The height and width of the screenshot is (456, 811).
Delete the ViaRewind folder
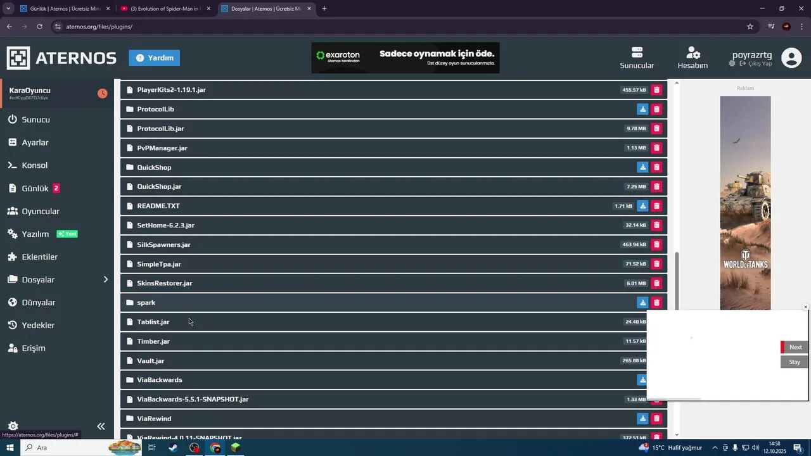coord(656,419)
